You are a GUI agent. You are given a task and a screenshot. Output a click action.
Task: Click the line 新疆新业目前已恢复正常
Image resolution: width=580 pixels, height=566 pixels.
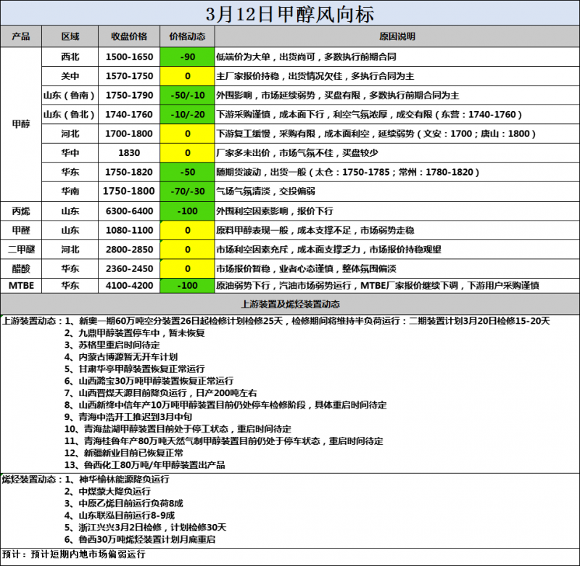(x=124, y=453)
